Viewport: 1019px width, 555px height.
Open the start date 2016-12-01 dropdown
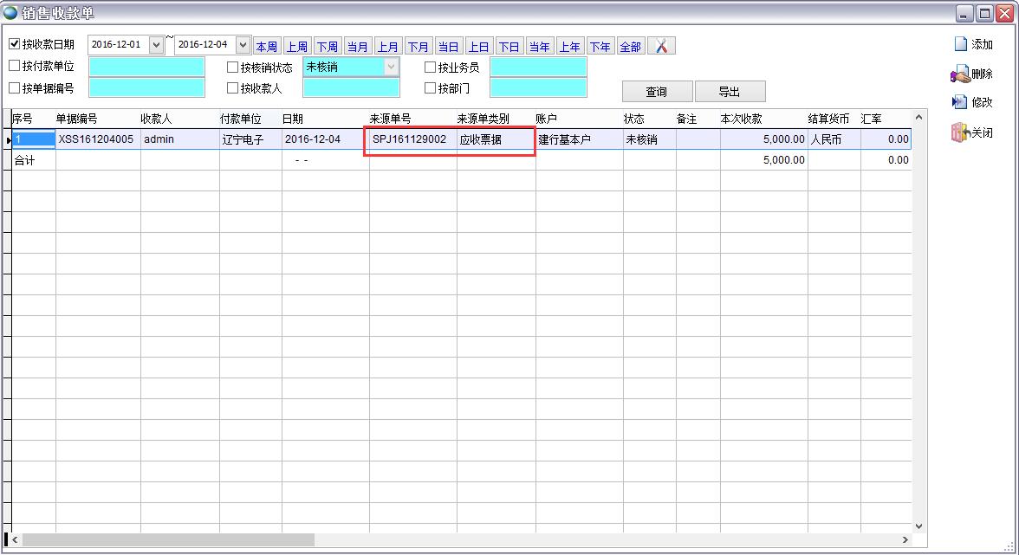tap(156, 44)
